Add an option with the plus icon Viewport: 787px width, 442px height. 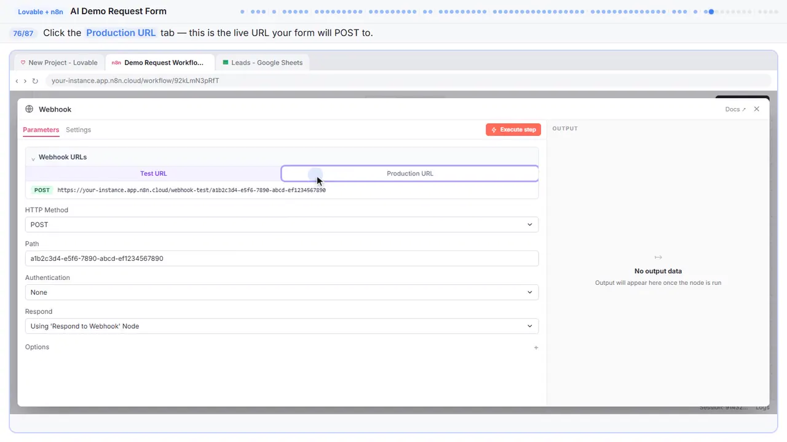point(536,347)
